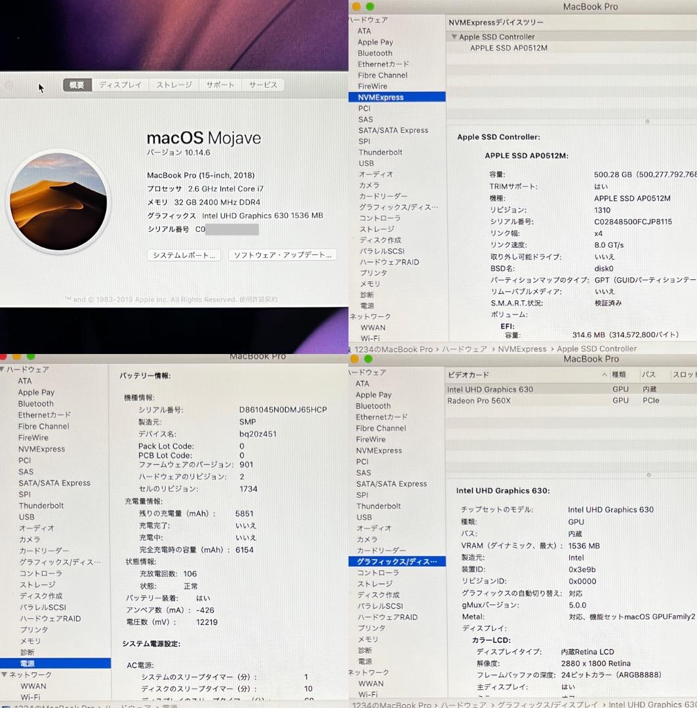This screenshot has width=697, height=708.
Task: Select SATA/SATA Express in battery window sidebar
Action: tap(54, 483)
